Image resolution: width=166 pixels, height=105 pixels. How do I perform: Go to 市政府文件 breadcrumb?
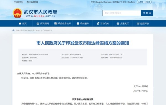(x=48, y=30)
